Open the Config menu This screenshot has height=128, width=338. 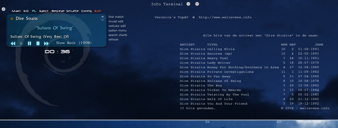click(86, 11)
